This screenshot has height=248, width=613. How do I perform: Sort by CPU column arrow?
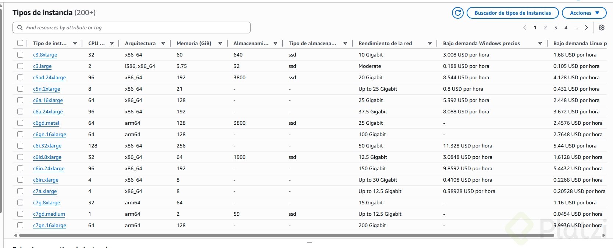[x=112, y=43]
